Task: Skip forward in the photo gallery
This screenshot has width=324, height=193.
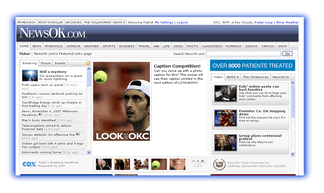Action: click(203, 161)
